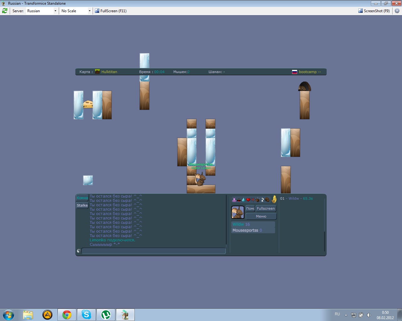Screen dimensions: 402x321
Task: Open the mouse avatar profile thumbnail
Action: pyautogui.click(x=238, y=212)
